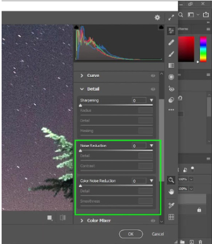This screenshot has height=244, width=212.
Task: Collapse Sharpening options disclosure triangle
Action: coord(151,100)
